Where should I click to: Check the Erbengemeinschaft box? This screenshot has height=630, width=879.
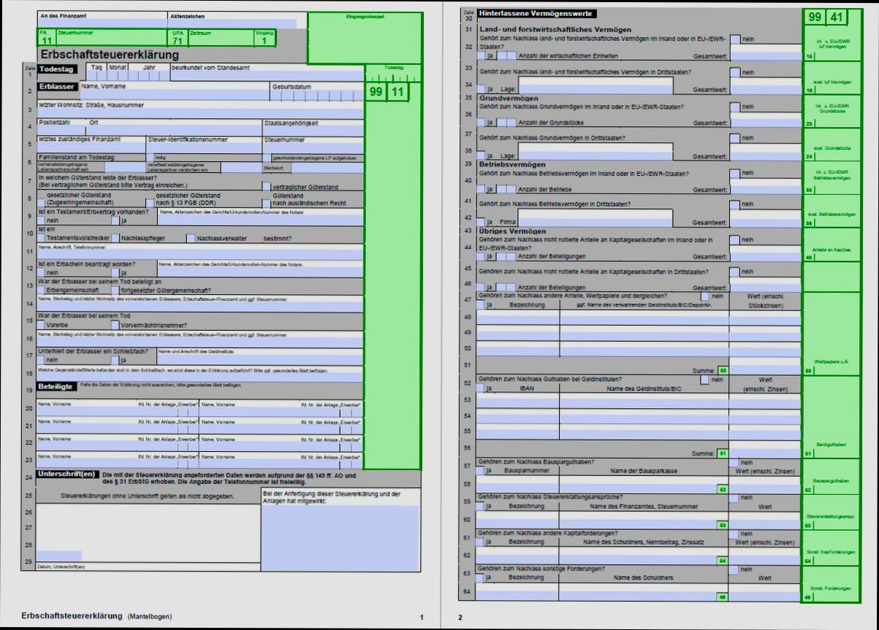[x=42, y=290]
